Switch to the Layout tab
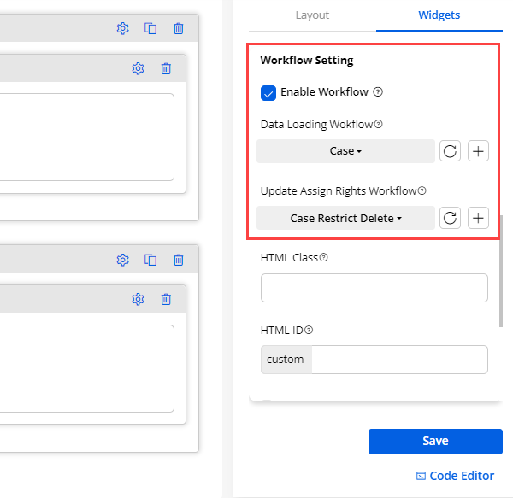This screenshot has width=513, height=498. pos(312,15)
